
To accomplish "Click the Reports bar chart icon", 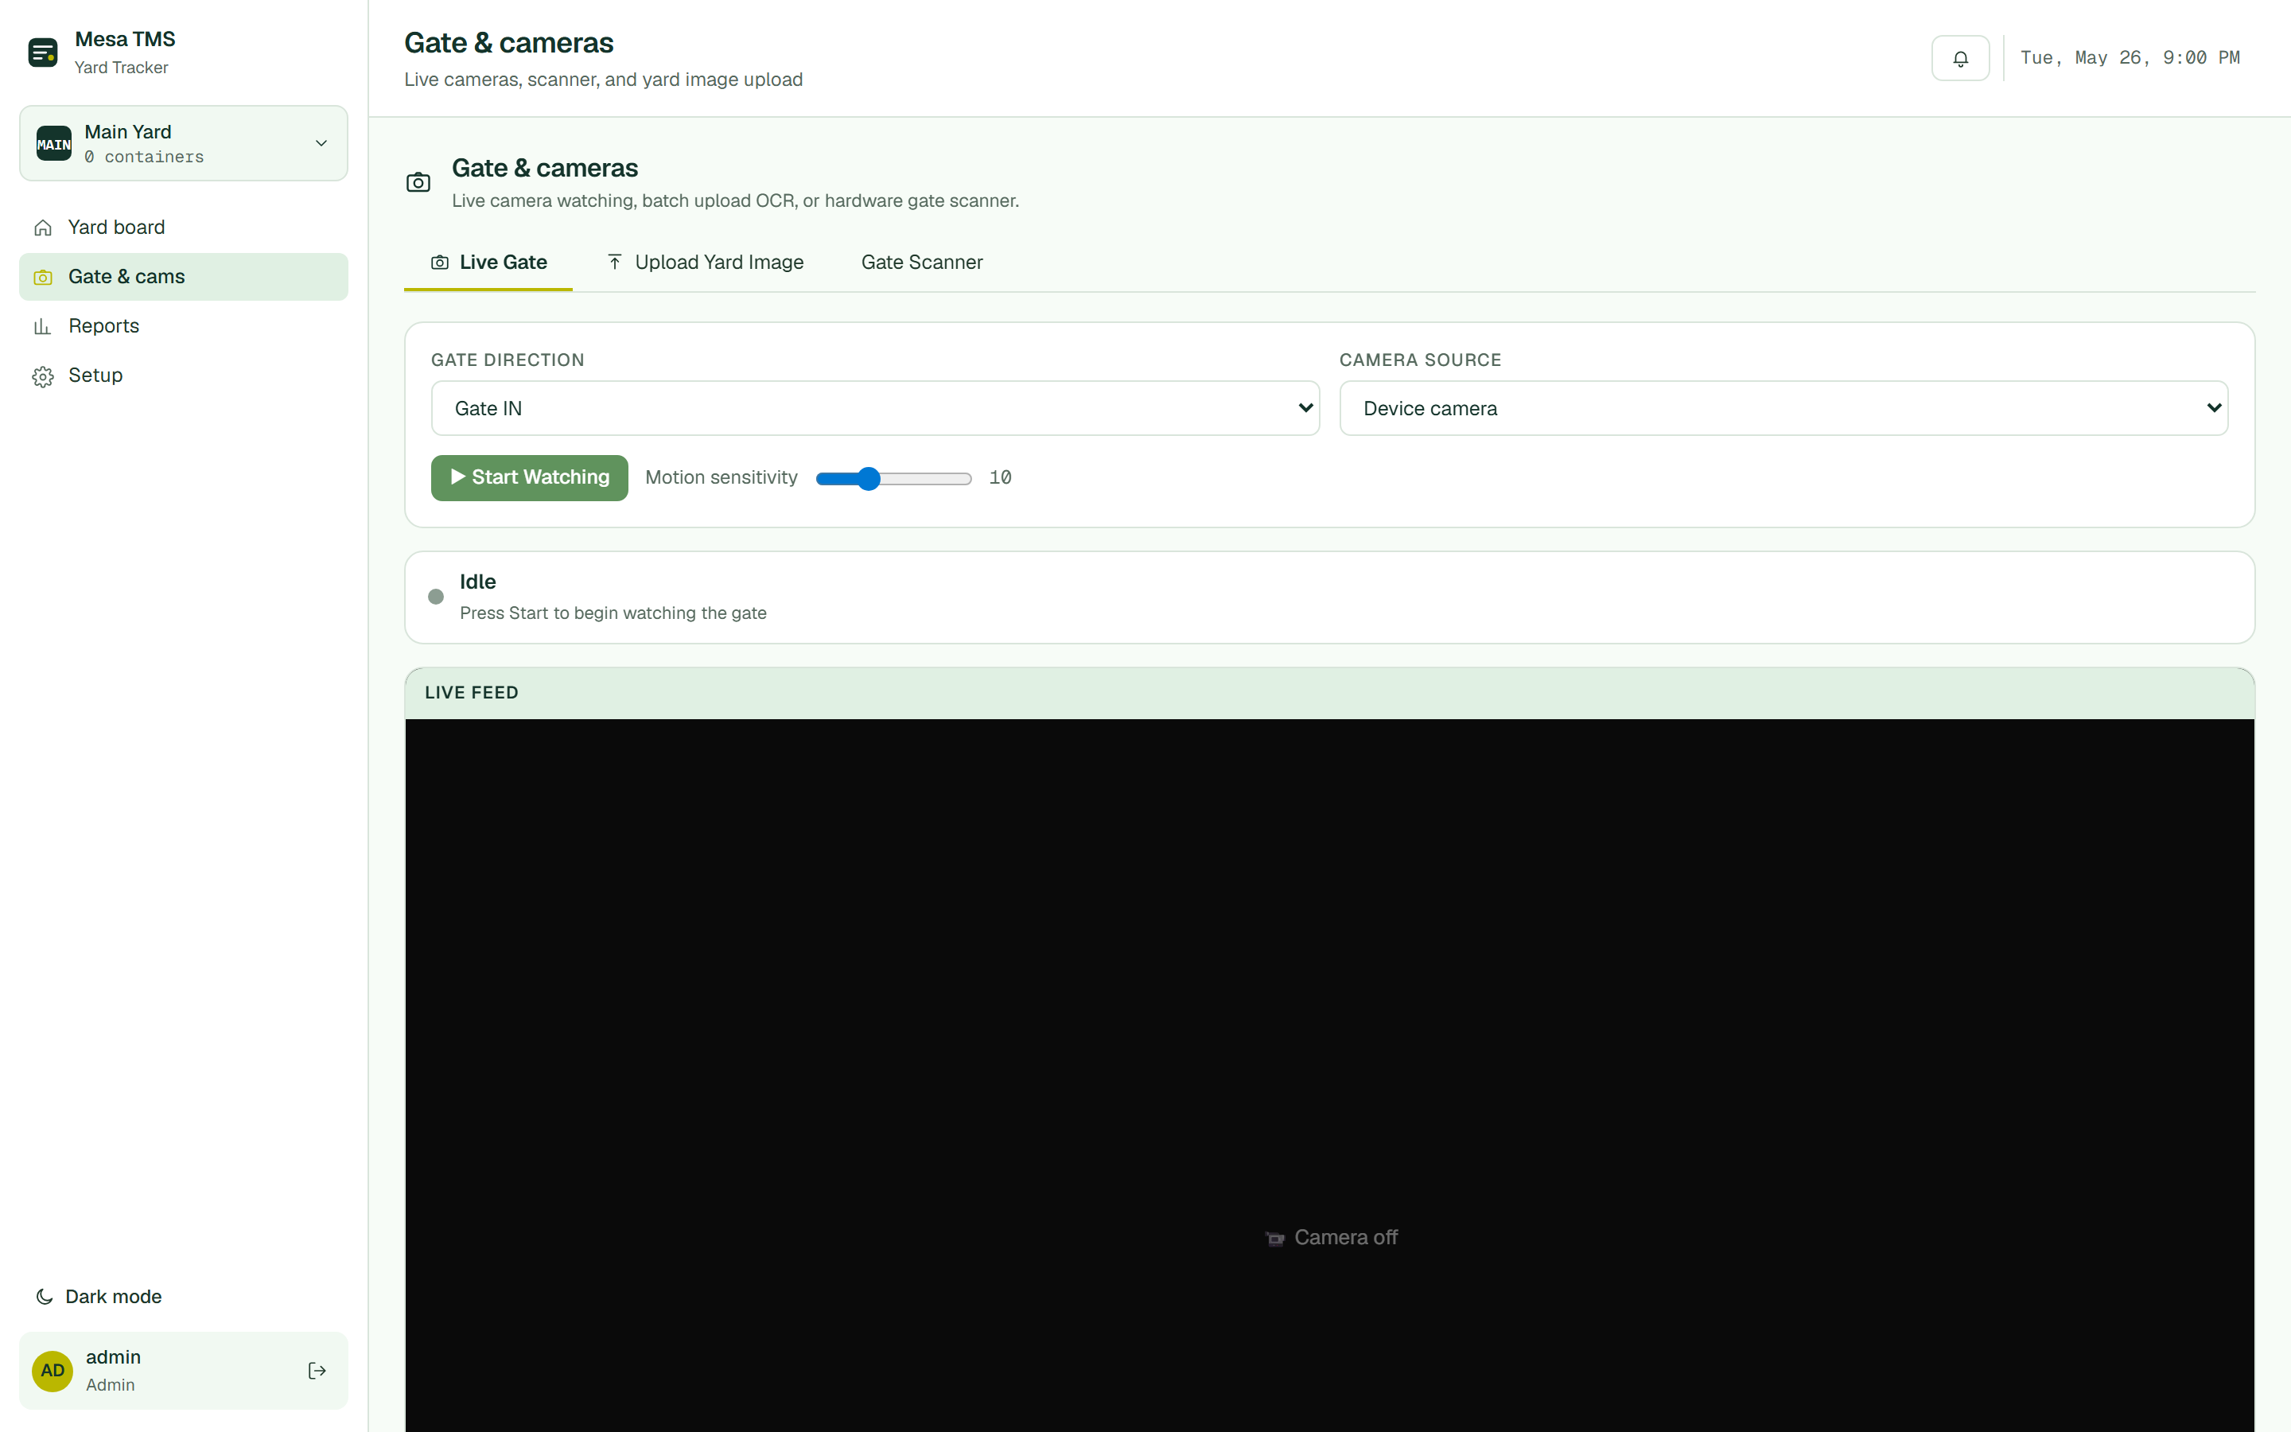I will point(43,327).
